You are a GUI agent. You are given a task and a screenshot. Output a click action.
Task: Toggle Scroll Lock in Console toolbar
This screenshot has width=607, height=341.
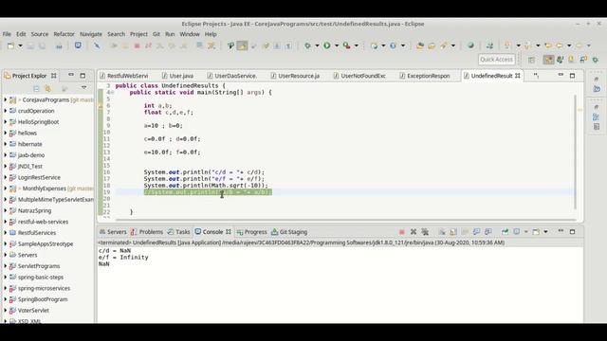(453, 232)
